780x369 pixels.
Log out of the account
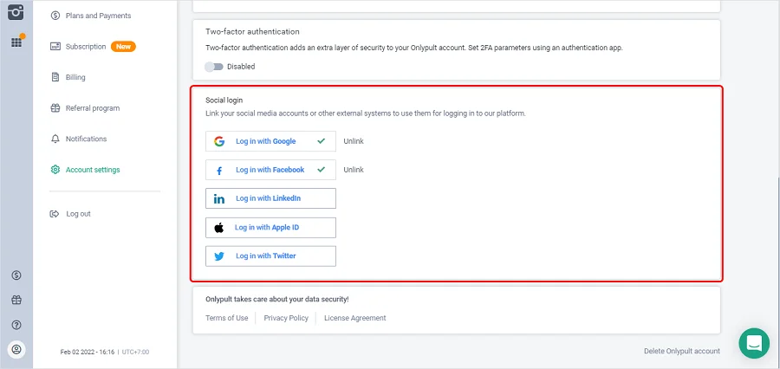coord(78,214)
